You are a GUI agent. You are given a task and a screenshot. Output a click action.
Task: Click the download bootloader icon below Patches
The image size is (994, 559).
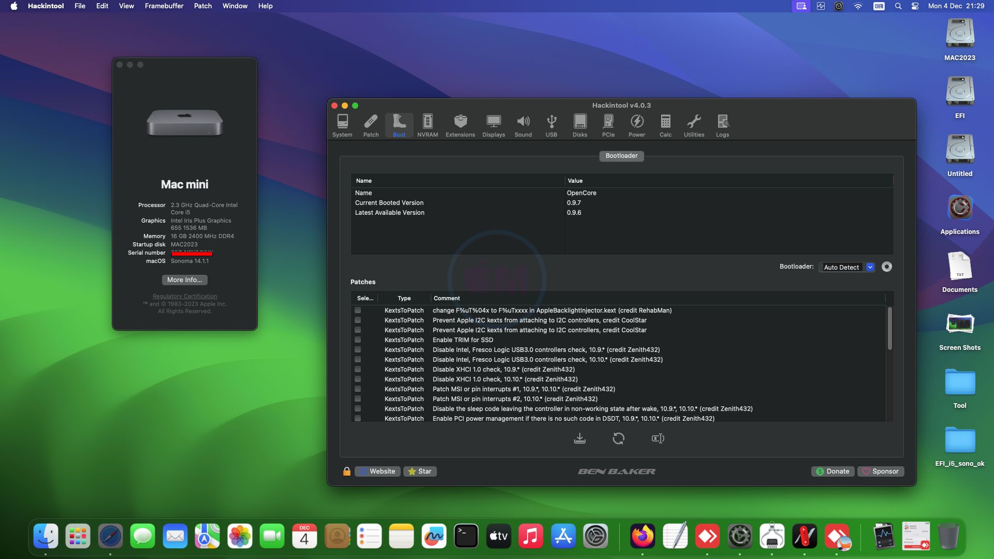click(580, 438)
